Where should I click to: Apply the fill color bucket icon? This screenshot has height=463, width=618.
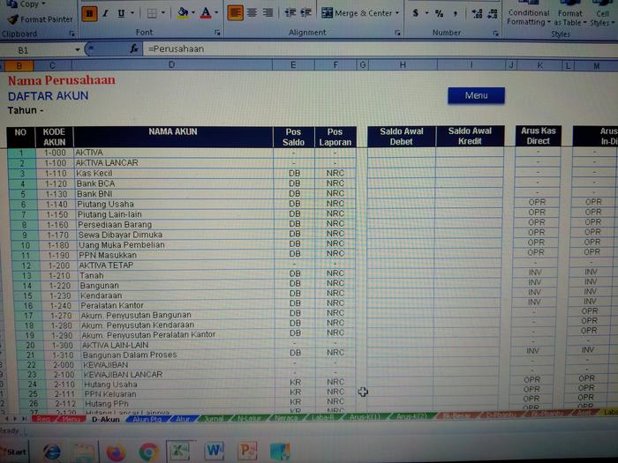pyautogui.click(x=182, y=13)
